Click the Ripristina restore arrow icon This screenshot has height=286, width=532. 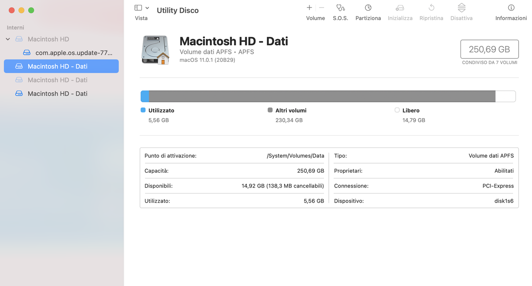pyautogui.click(x=431, y=7)
